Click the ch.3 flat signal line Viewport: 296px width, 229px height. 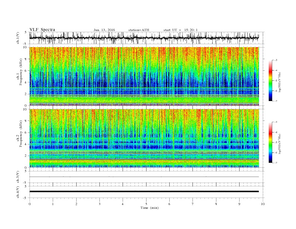(144, 177)
